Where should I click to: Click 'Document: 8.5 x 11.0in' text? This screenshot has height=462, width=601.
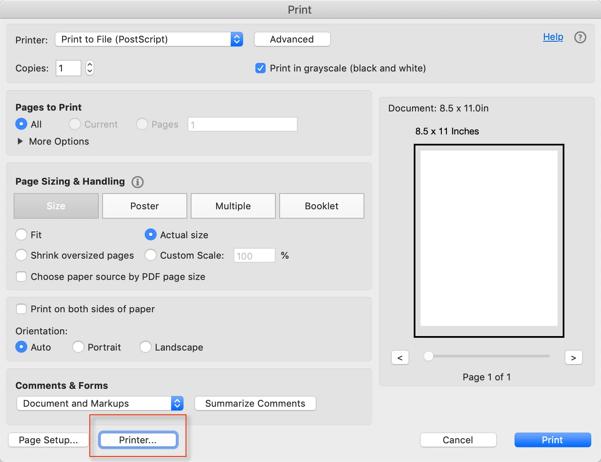[438, 108]
